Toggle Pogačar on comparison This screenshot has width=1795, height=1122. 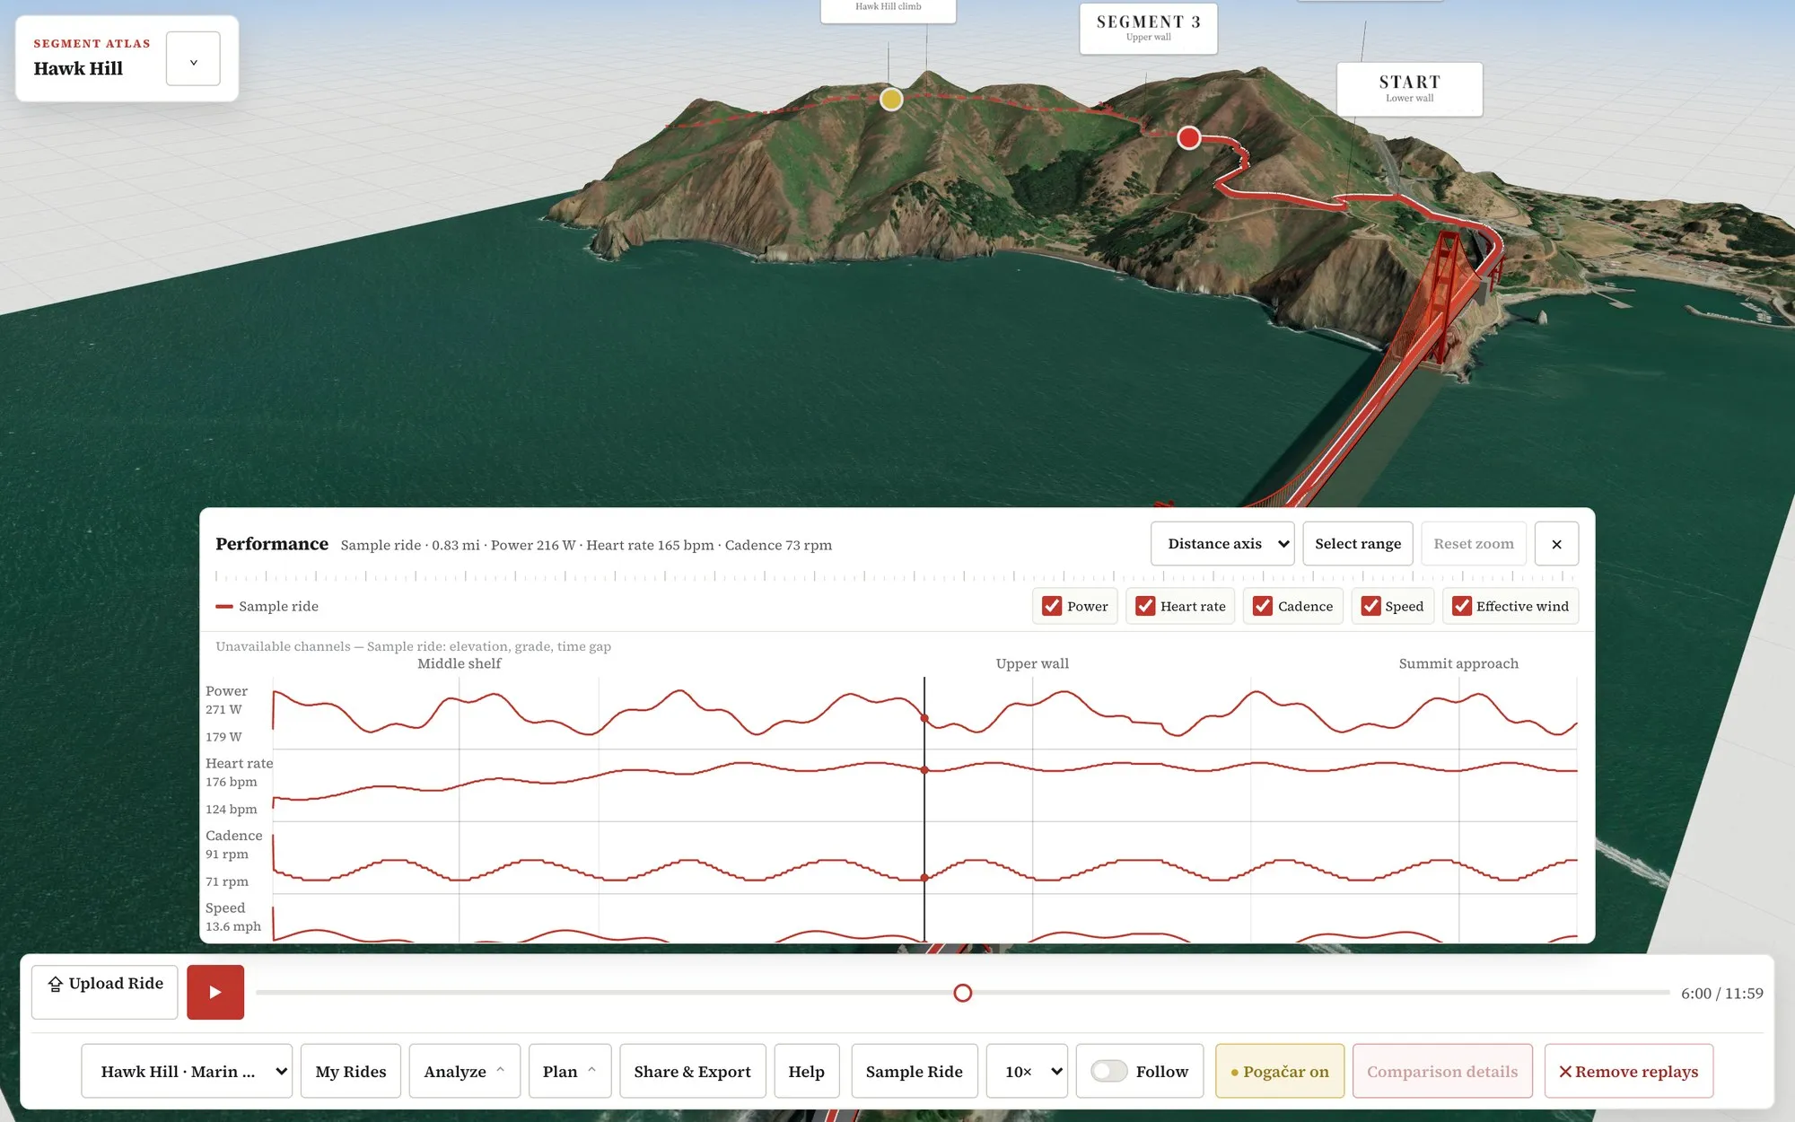pos(1280,1071)
